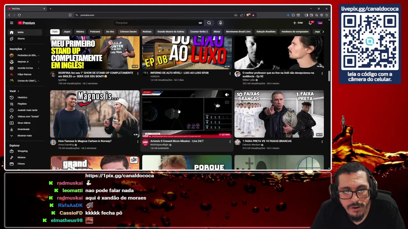This screenshot has height=229, width=408.
Task: Select the Tudo filter chip
Action: coord(55,31)
